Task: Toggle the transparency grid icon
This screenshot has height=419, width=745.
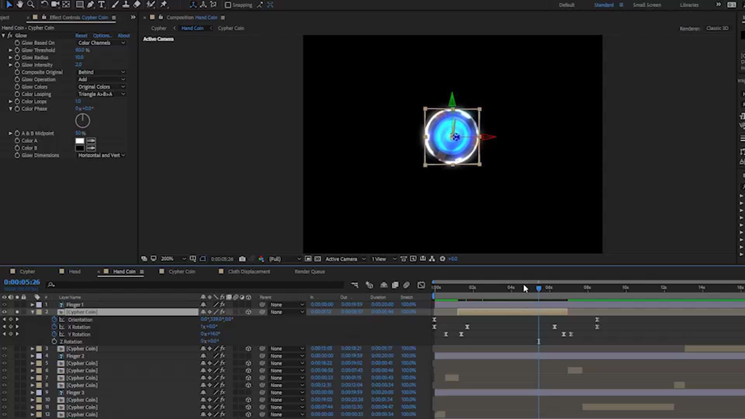Action: click(317, 259)
